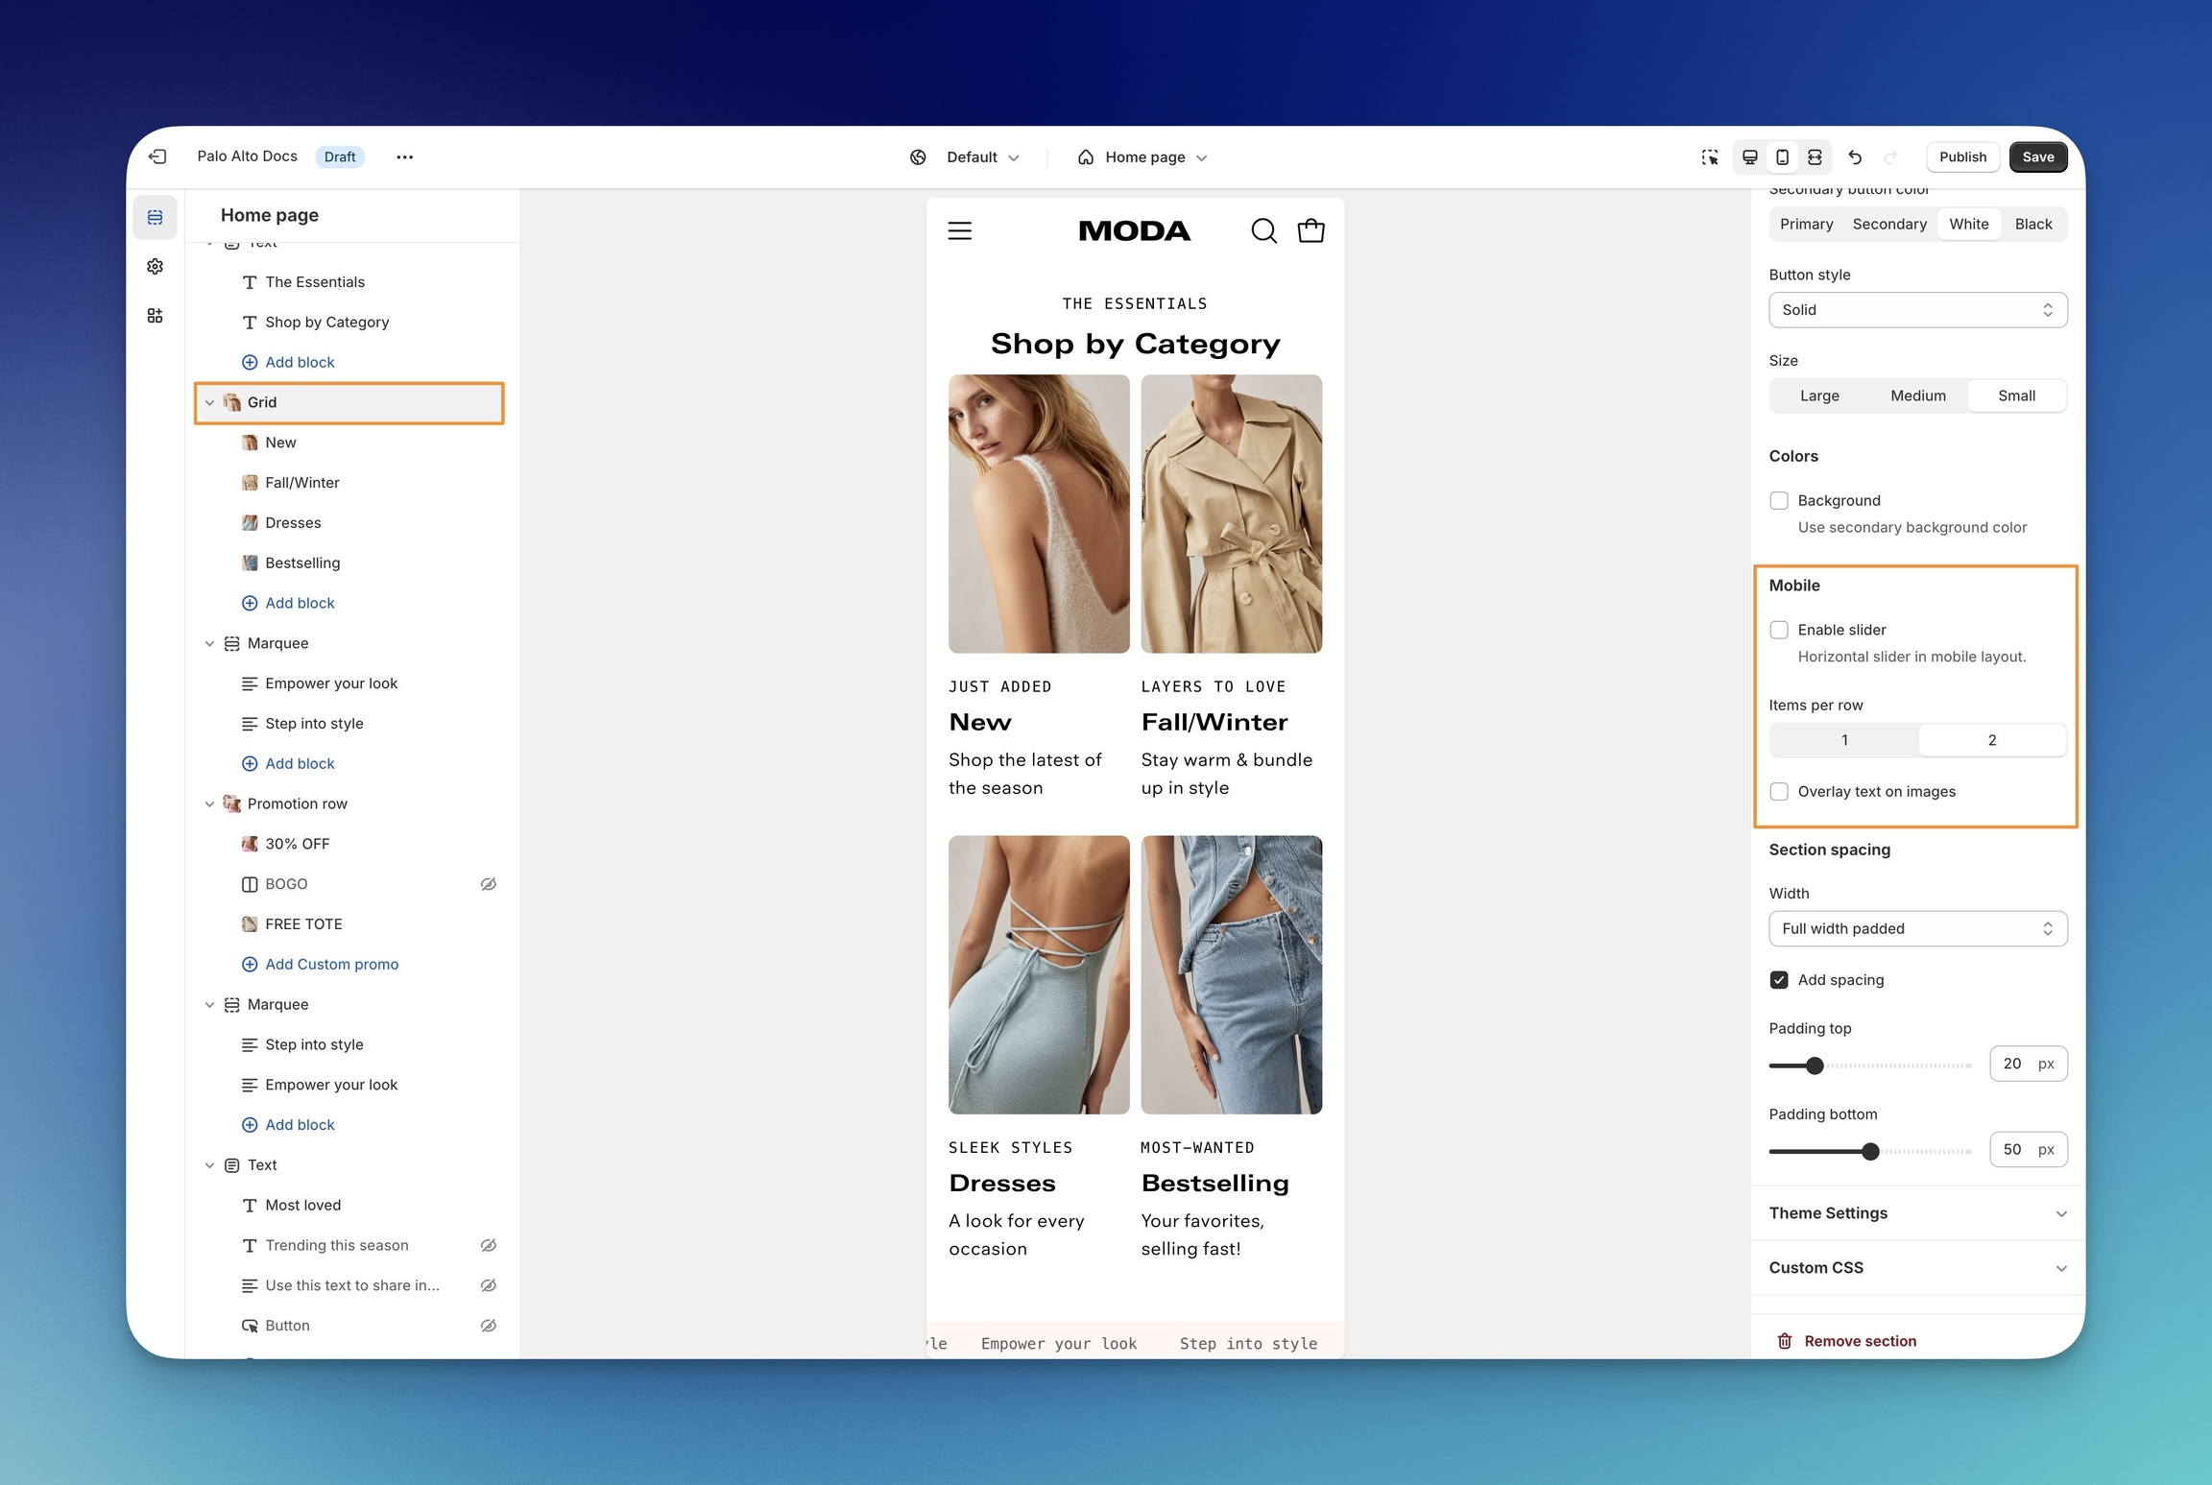Unhide the BOGO block

(x=488, y=884)
